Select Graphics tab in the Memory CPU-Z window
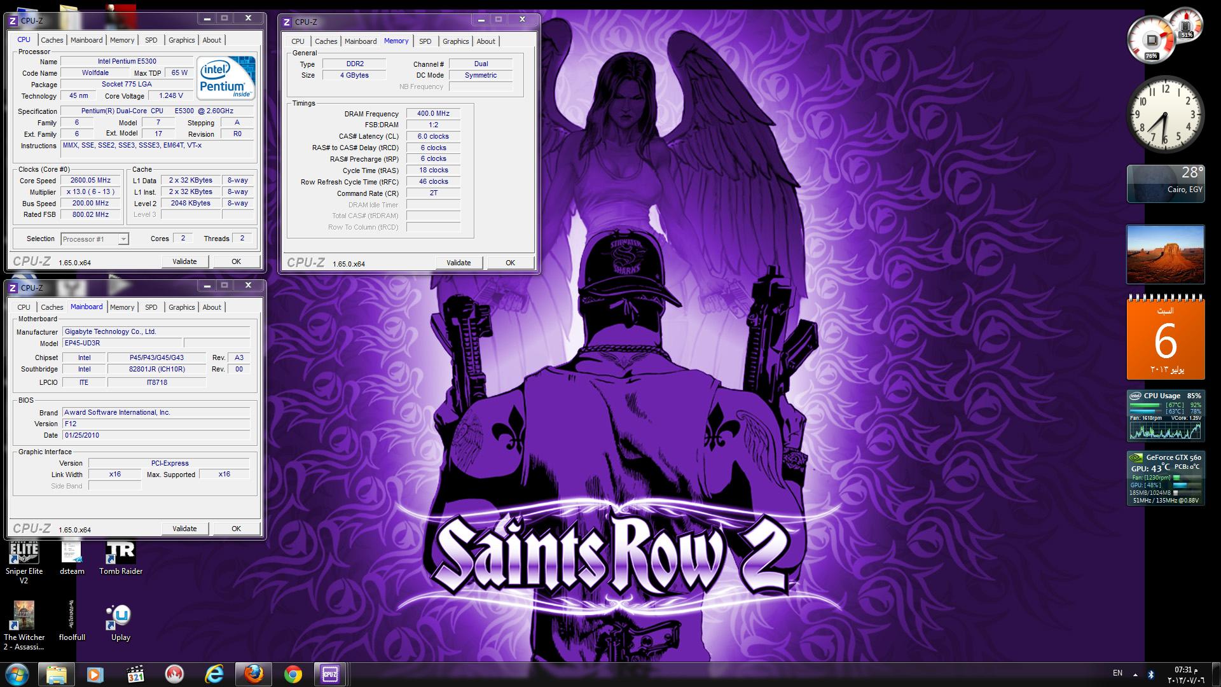This screenshot has height=687, width=1221. click(455, 41)
